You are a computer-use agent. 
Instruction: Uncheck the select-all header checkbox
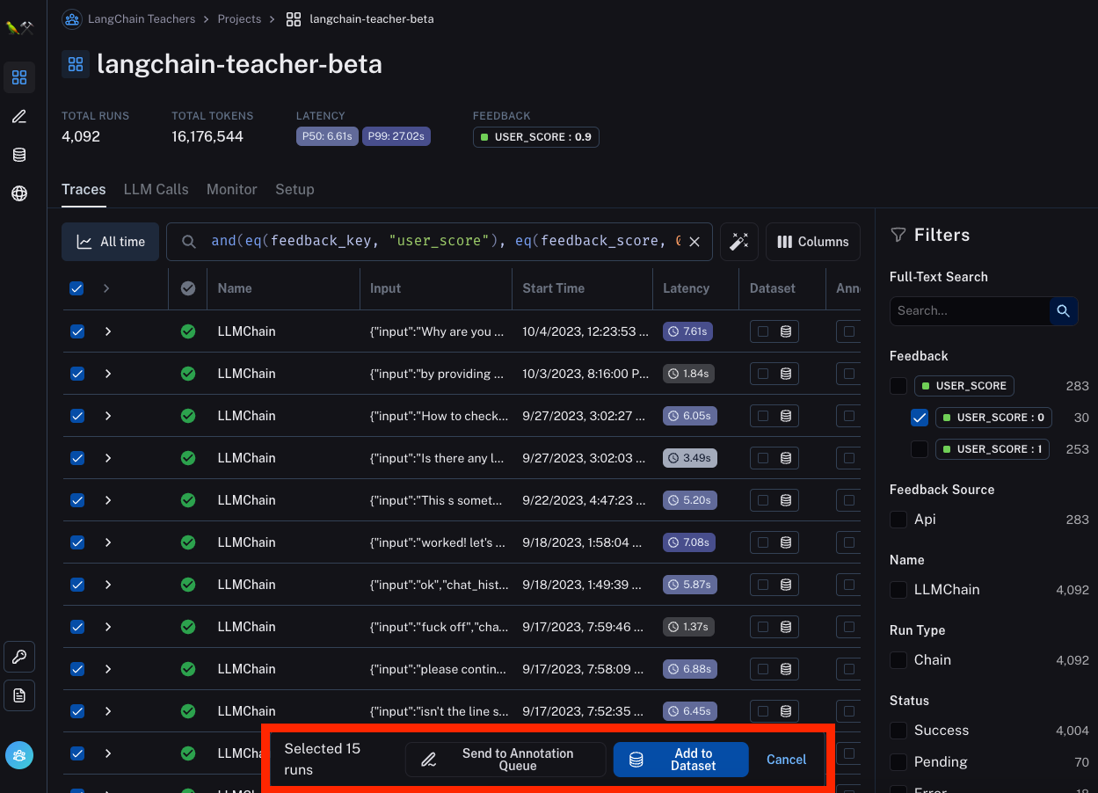tap(77, 288)
